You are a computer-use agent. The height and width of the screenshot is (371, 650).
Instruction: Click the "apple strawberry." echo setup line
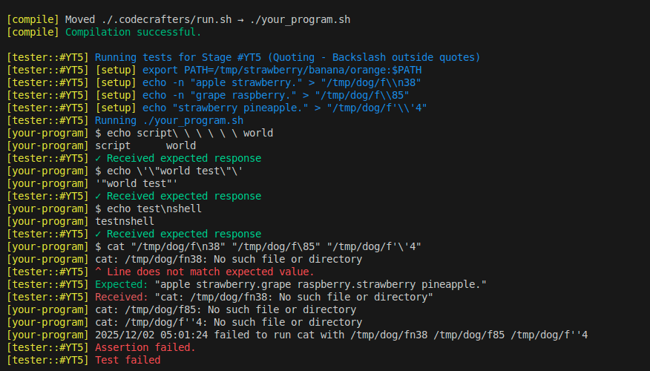[x=282, y=82]
